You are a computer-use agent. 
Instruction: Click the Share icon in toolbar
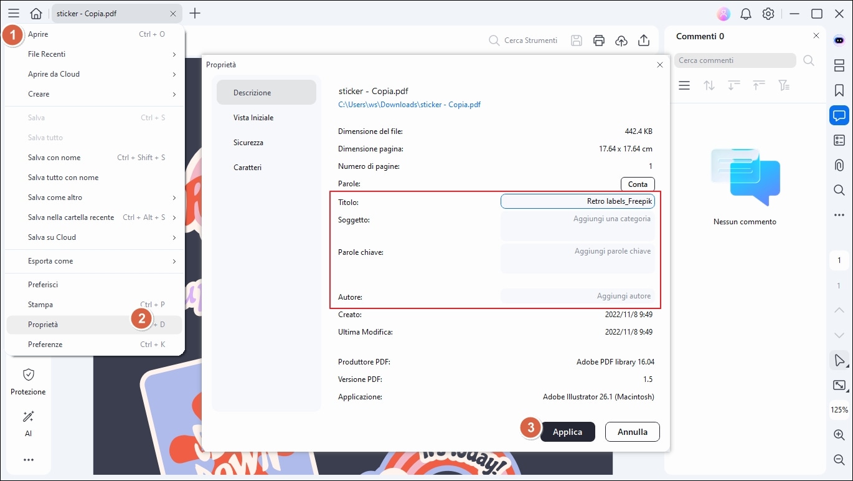coord(644,40)
